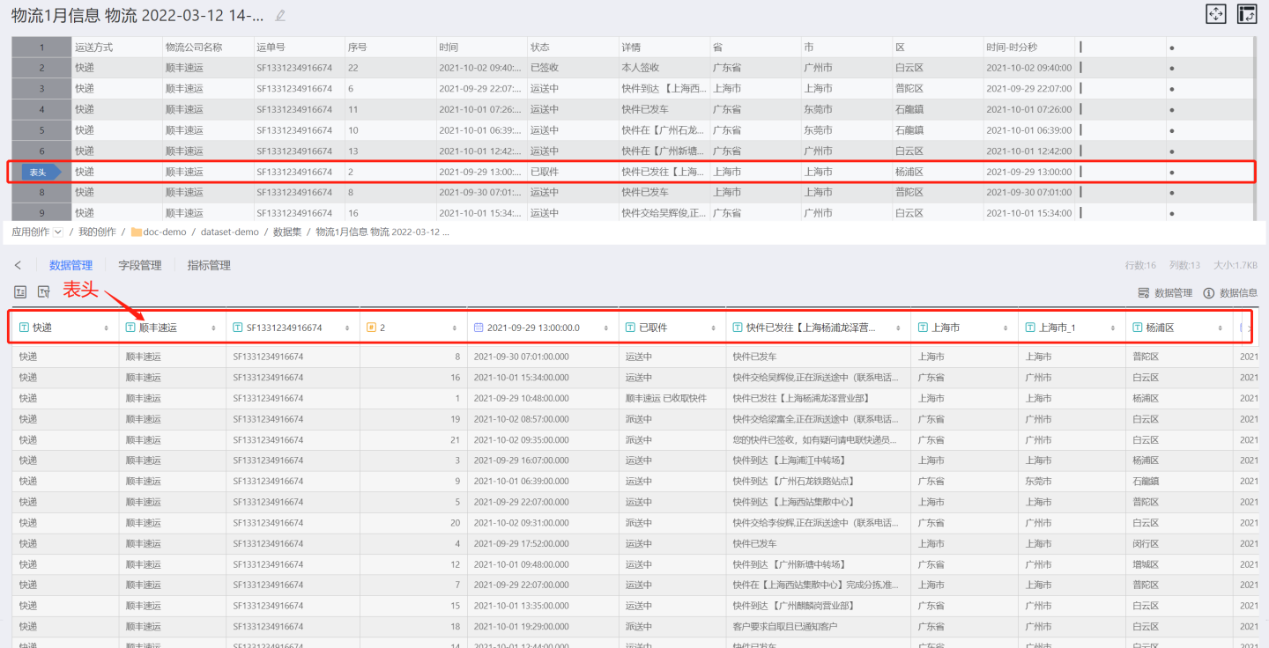Click the calendar type icon on the date column
This screenshot has width=1269, height=648.
[479, 328]
